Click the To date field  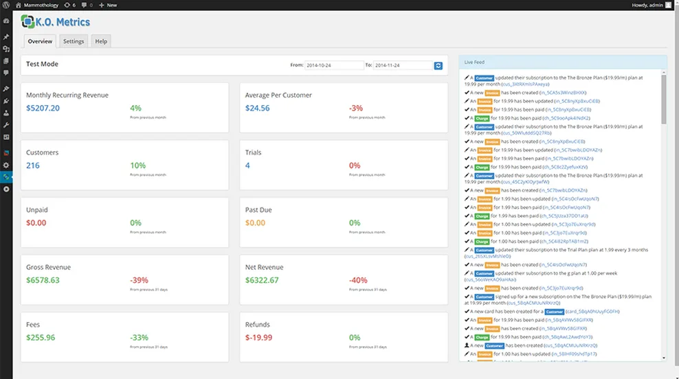403,65
